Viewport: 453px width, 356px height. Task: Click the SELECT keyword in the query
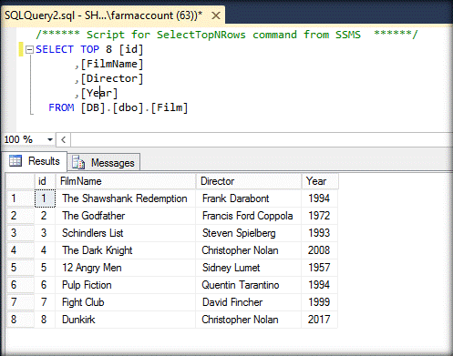tap(55, 49)
